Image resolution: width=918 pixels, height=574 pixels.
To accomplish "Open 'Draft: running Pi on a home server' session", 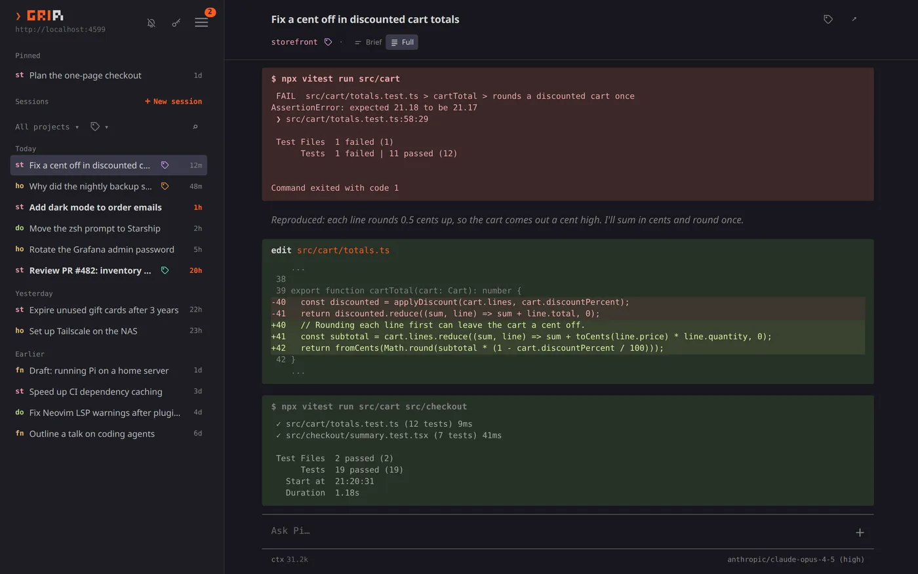I will click(109, 371).
